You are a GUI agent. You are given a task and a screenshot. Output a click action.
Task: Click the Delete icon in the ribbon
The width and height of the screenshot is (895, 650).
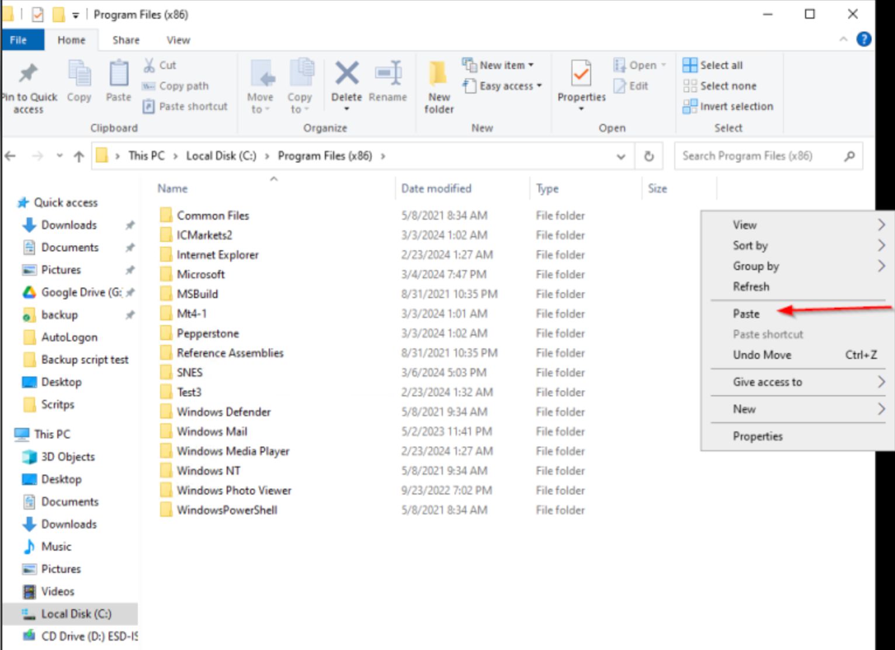[x=346, y=75]
